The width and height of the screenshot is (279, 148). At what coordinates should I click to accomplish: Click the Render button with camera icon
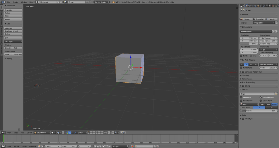pos(246,19)
